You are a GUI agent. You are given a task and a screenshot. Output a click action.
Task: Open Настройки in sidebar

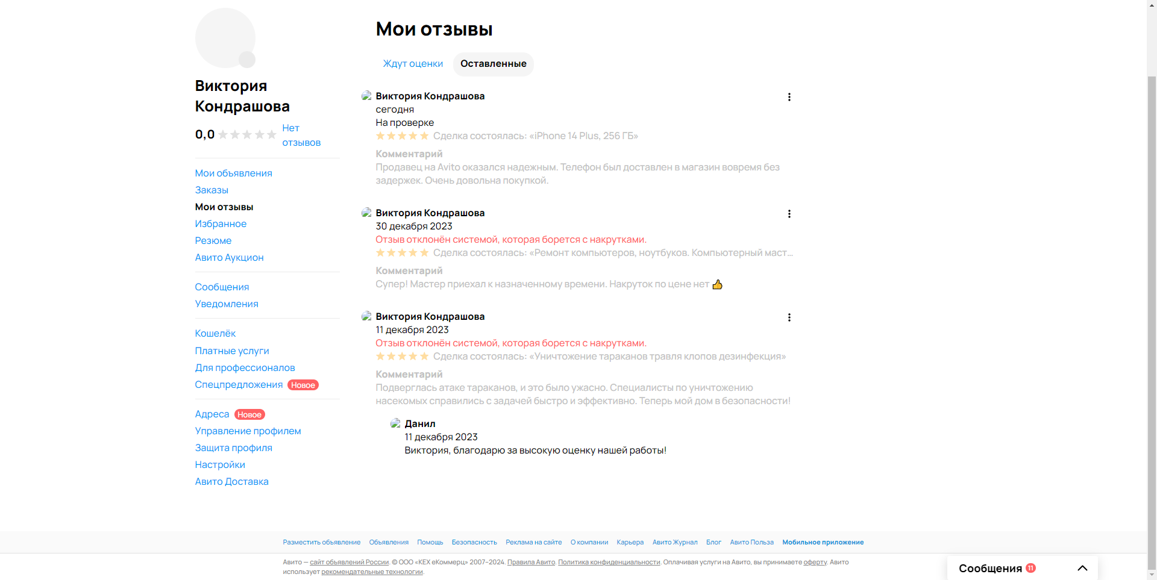(220, 465)
